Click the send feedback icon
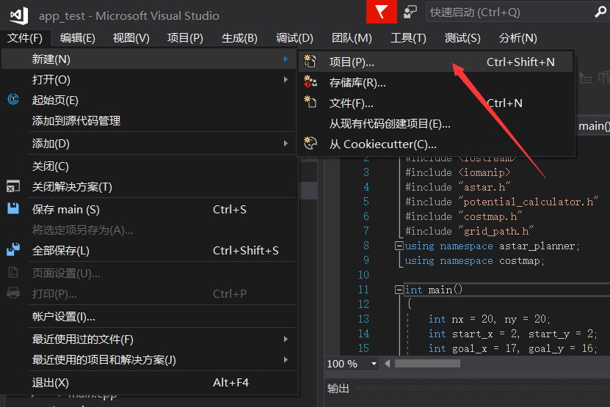The width and height of the screenshot is (610, 407). (x=410, y=12)
